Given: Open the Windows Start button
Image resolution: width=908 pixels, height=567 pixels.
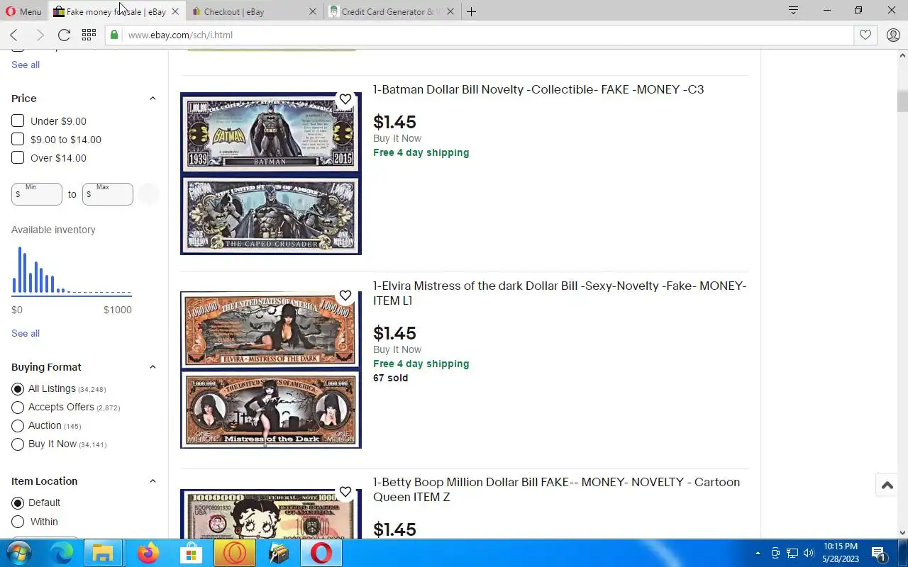Looking at the screenshot, I should coord(19,554).
